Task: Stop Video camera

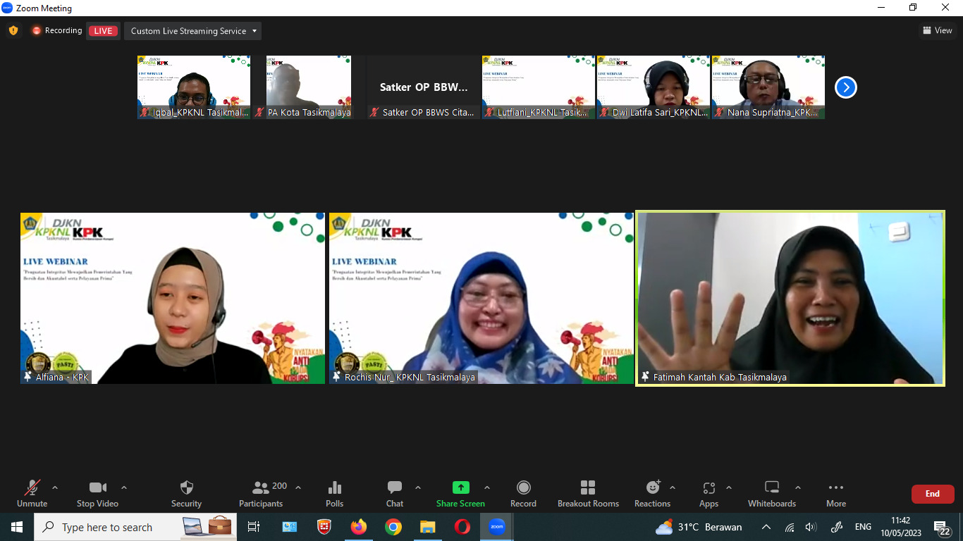Action: click(x=97, y=494)
